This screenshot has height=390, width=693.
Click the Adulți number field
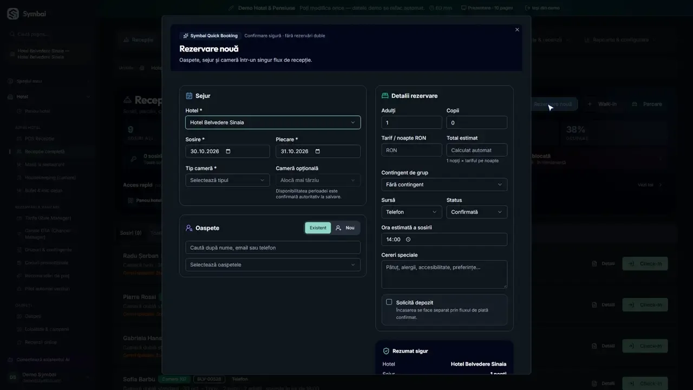[411, 122]
